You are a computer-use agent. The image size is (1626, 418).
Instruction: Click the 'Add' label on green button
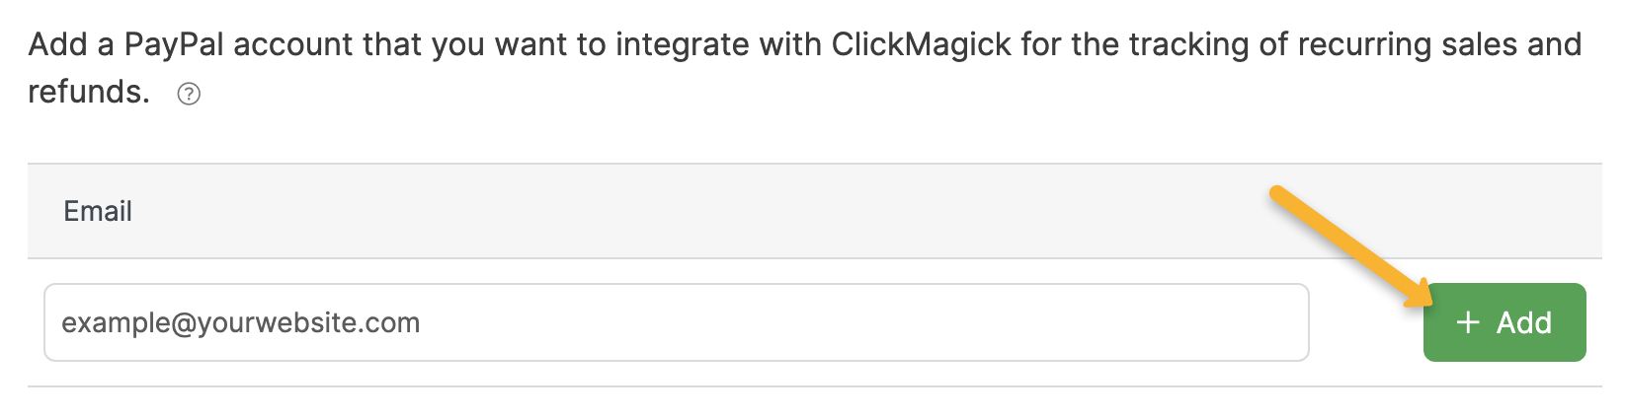[1523, 322]
